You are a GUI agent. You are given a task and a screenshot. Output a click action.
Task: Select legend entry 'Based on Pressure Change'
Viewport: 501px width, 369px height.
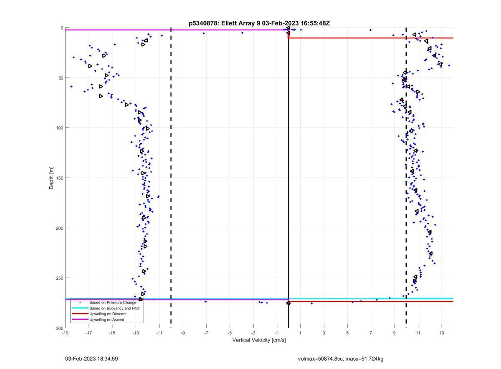113,302
